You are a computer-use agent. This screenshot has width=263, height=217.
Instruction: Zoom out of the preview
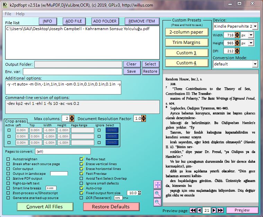pyautogui.click(x=158, y=202)
